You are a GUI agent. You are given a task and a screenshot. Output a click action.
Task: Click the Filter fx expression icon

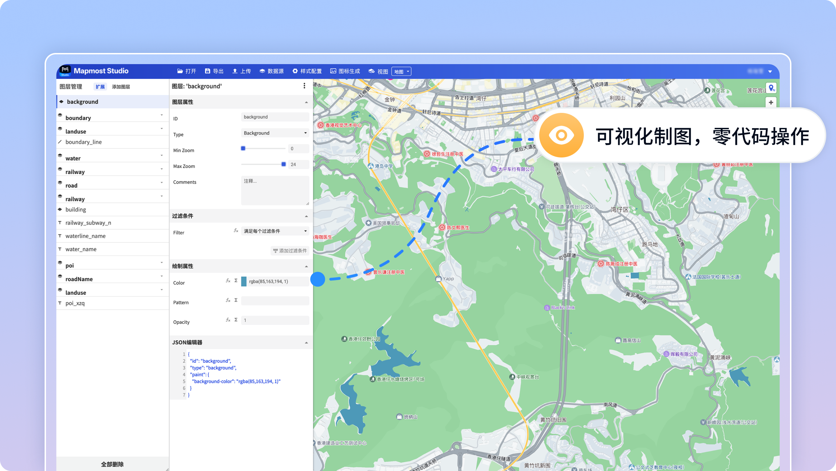pyautogui.click(x=236, y=231)
